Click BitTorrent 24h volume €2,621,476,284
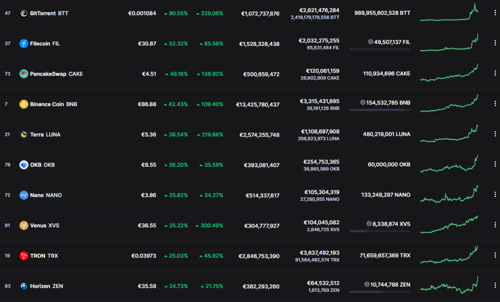Viewport: 500px width, 302px height. click(x=319, y=10)
